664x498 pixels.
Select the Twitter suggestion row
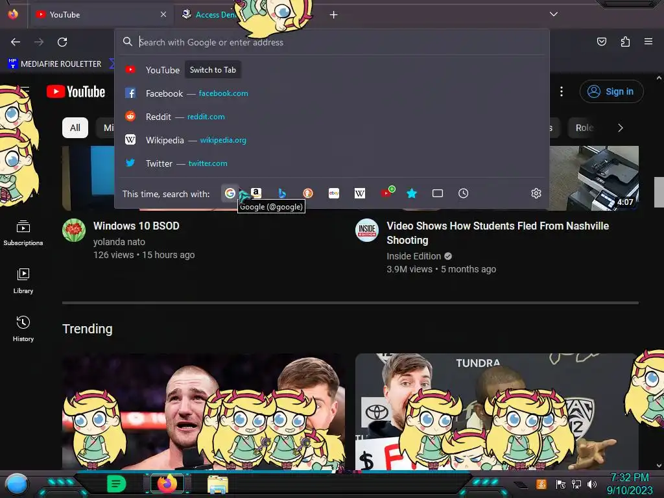(x=332, y=163)
